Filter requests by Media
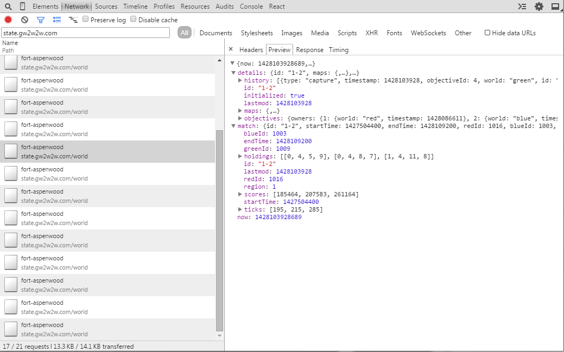 [x=320, y=33]
